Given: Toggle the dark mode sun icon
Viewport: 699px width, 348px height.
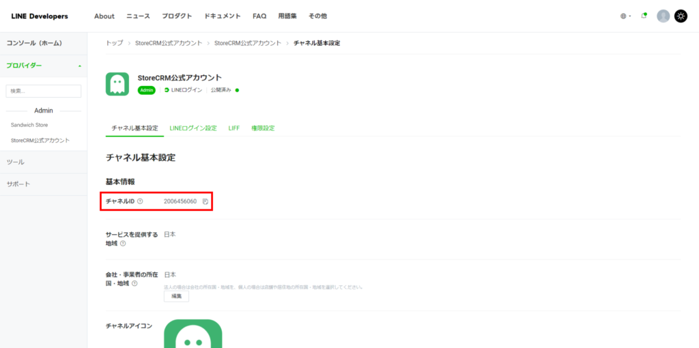Looking at the screenshot, I should pos(681,16).
